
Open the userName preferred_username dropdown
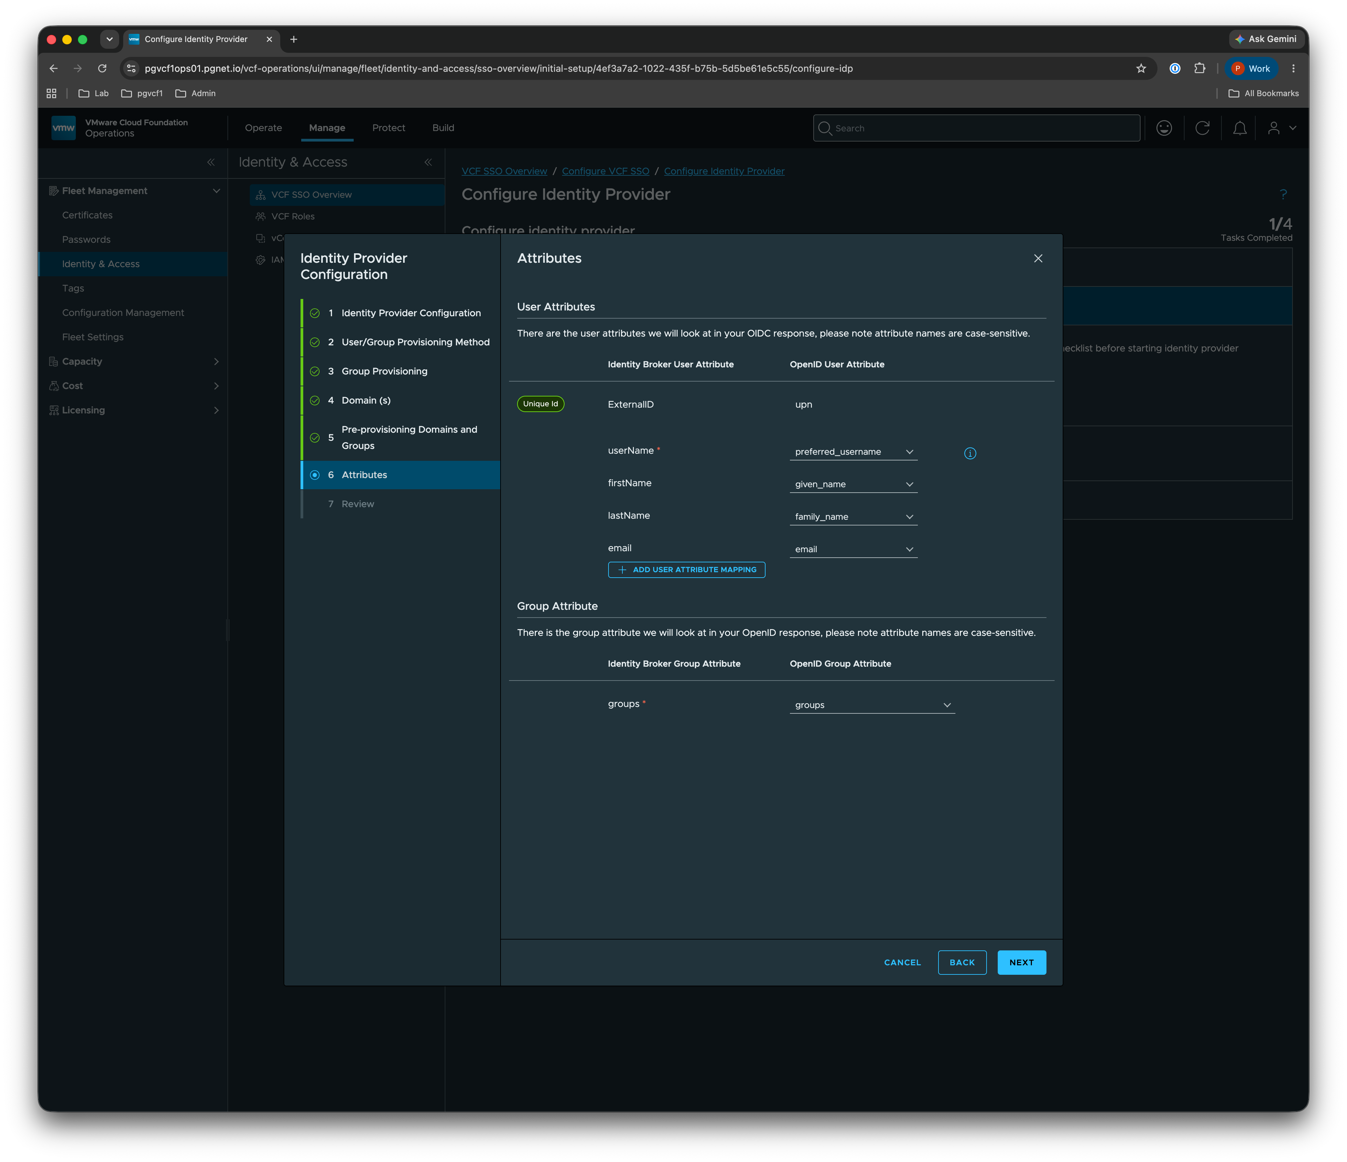(x=853, y=452)
